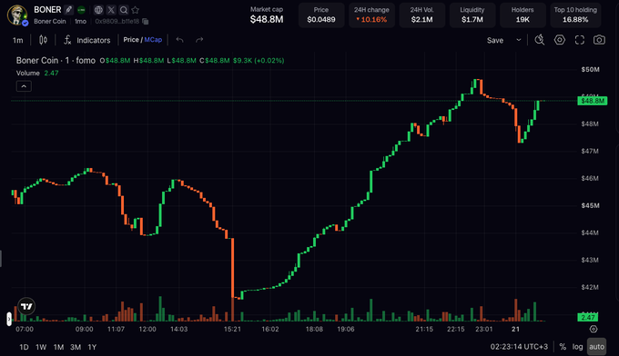Screen dimensions: 619x356
Task: Select the 1Y range tab
Action: (x=92, y=347)
